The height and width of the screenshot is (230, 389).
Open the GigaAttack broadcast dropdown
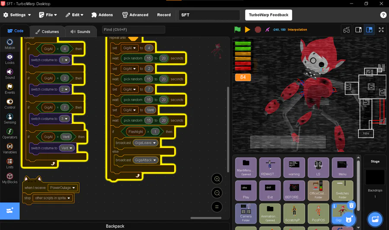[146, 160]
